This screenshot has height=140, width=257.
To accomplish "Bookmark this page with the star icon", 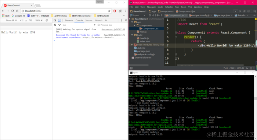I will [109, 11].
